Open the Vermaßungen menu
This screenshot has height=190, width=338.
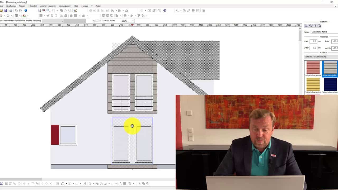(x=65, y=6)
